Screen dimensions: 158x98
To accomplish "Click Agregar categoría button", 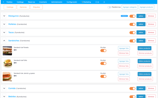I will pyautogui.click(x=130, y=7).
